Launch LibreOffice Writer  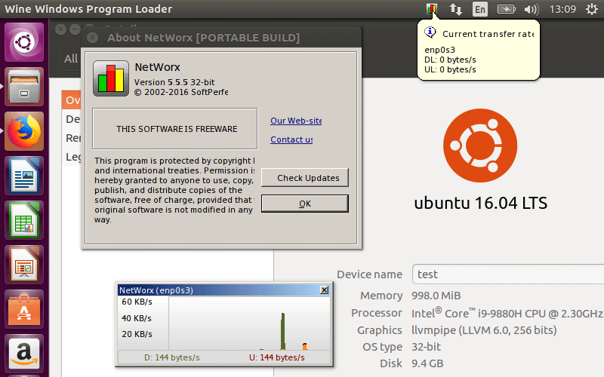(24, 176)
